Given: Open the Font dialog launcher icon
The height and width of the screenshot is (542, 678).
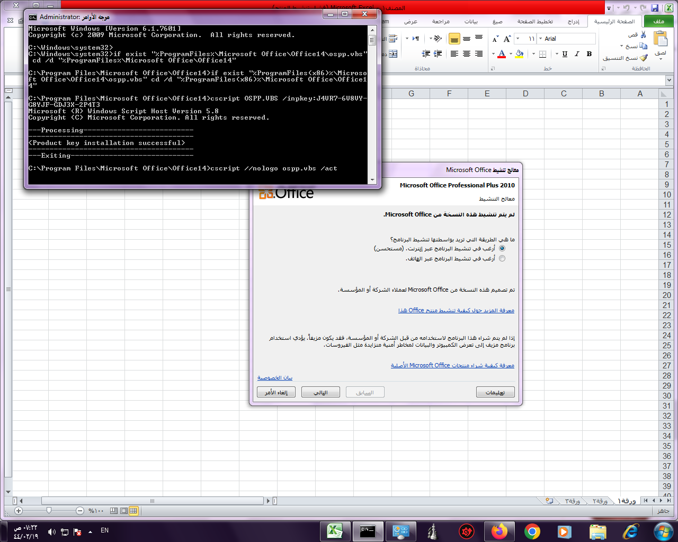Looking at the screenshot, I should [493, 69].
